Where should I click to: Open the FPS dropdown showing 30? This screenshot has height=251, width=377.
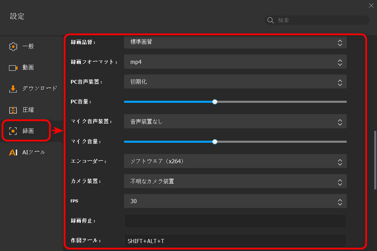235,201
